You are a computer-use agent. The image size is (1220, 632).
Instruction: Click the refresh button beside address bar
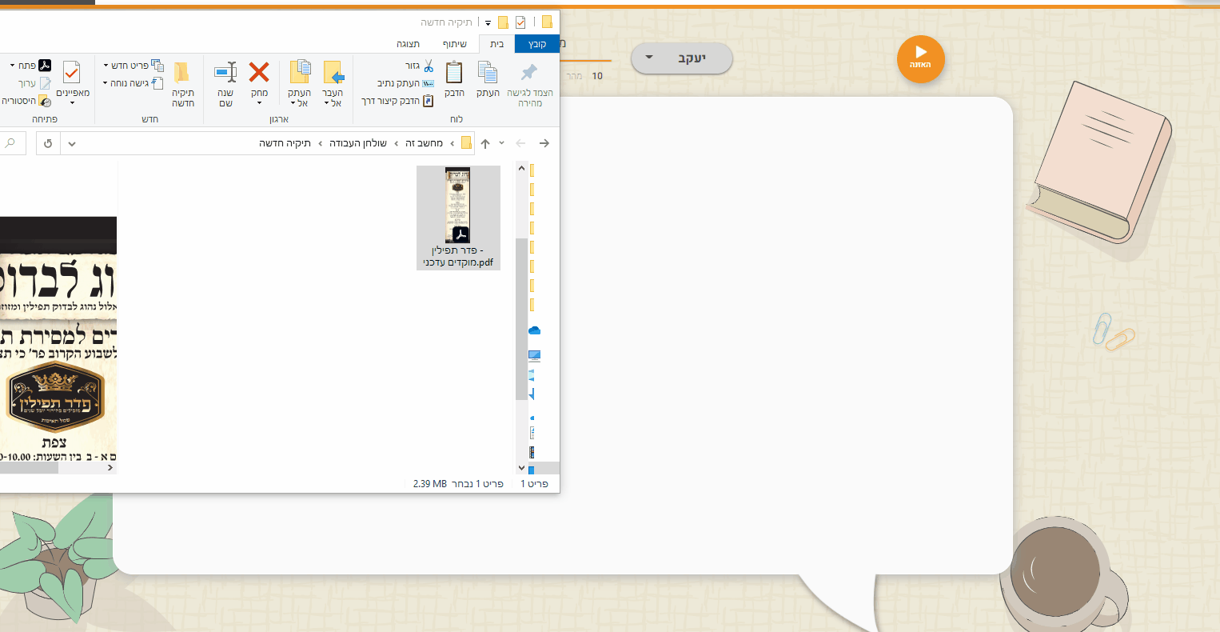click(x=49, y=144)
